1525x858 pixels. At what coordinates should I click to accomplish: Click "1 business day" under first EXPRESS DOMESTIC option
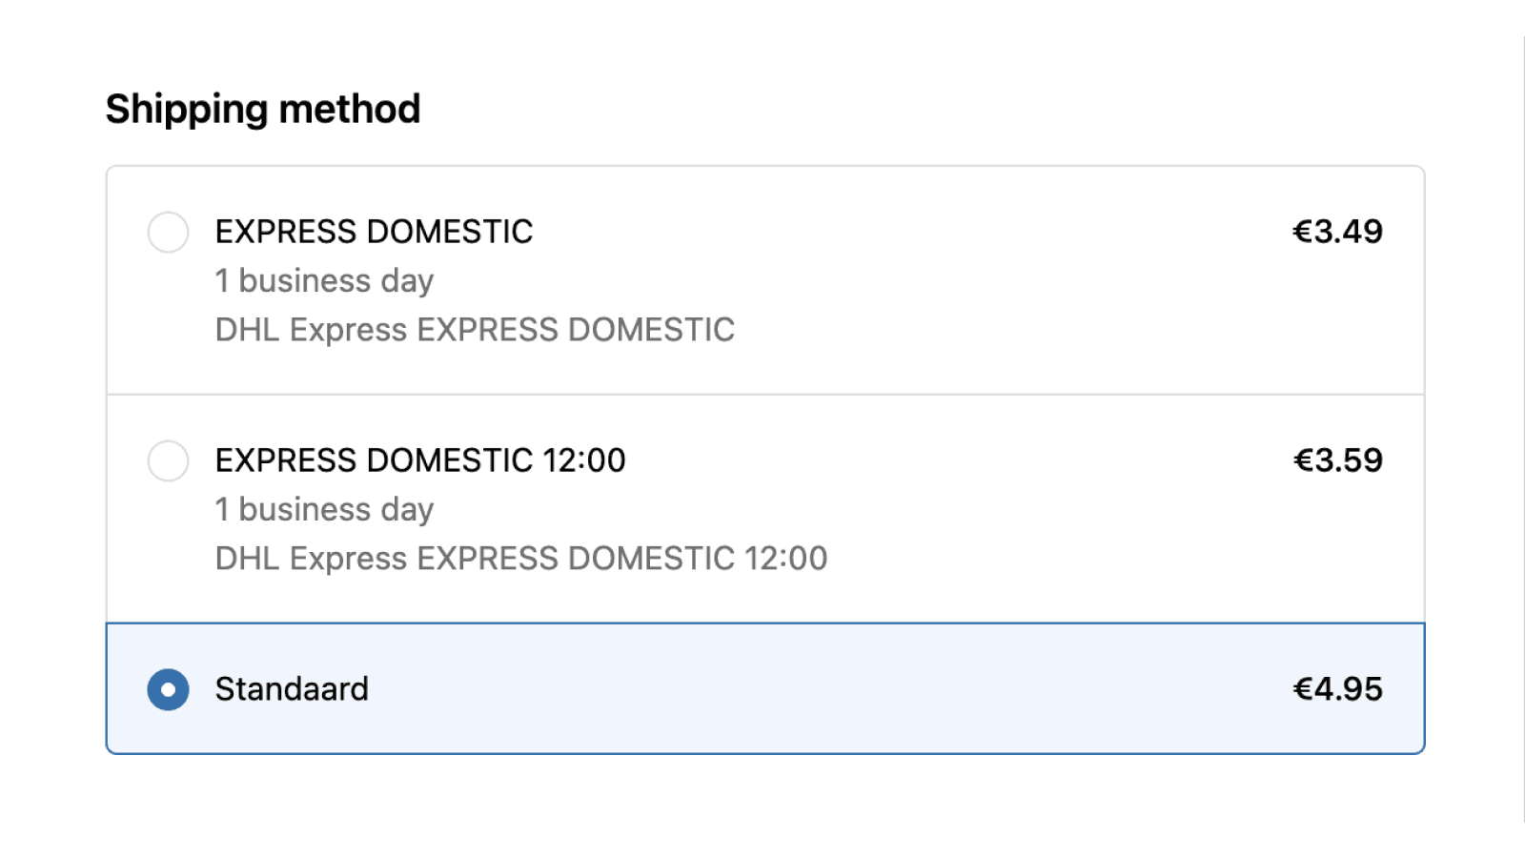coord(324,281)
